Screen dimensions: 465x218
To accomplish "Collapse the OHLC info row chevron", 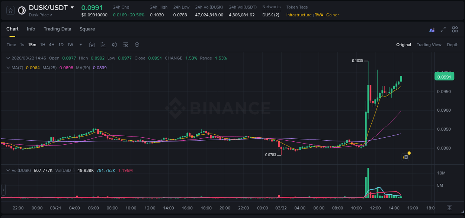I will click(x=8, y=58).
